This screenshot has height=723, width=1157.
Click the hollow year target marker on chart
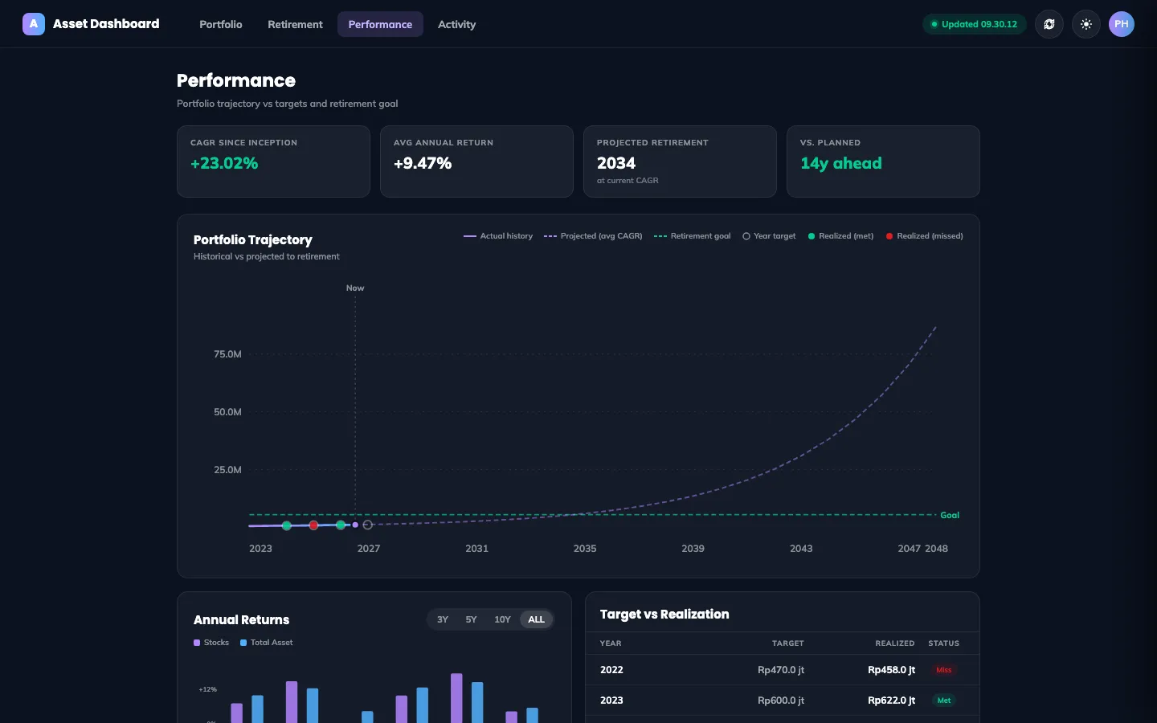(x=368, y=525)
